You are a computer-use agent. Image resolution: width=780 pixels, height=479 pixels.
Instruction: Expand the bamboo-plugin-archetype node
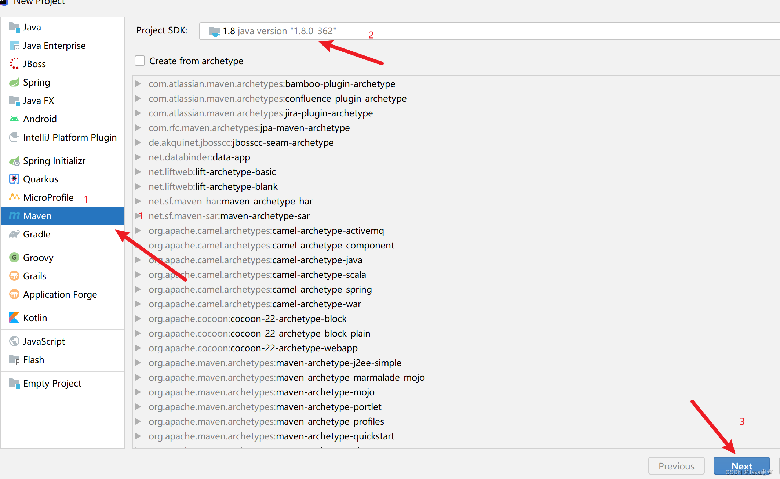pyautogui.click(x=138, y=84)
